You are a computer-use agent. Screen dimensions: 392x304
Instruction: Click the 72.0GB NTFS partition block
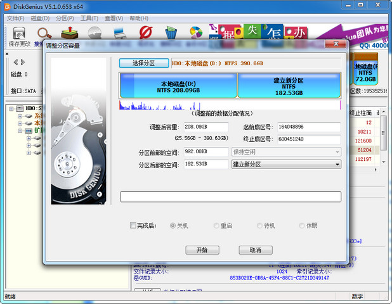point(365,69)
